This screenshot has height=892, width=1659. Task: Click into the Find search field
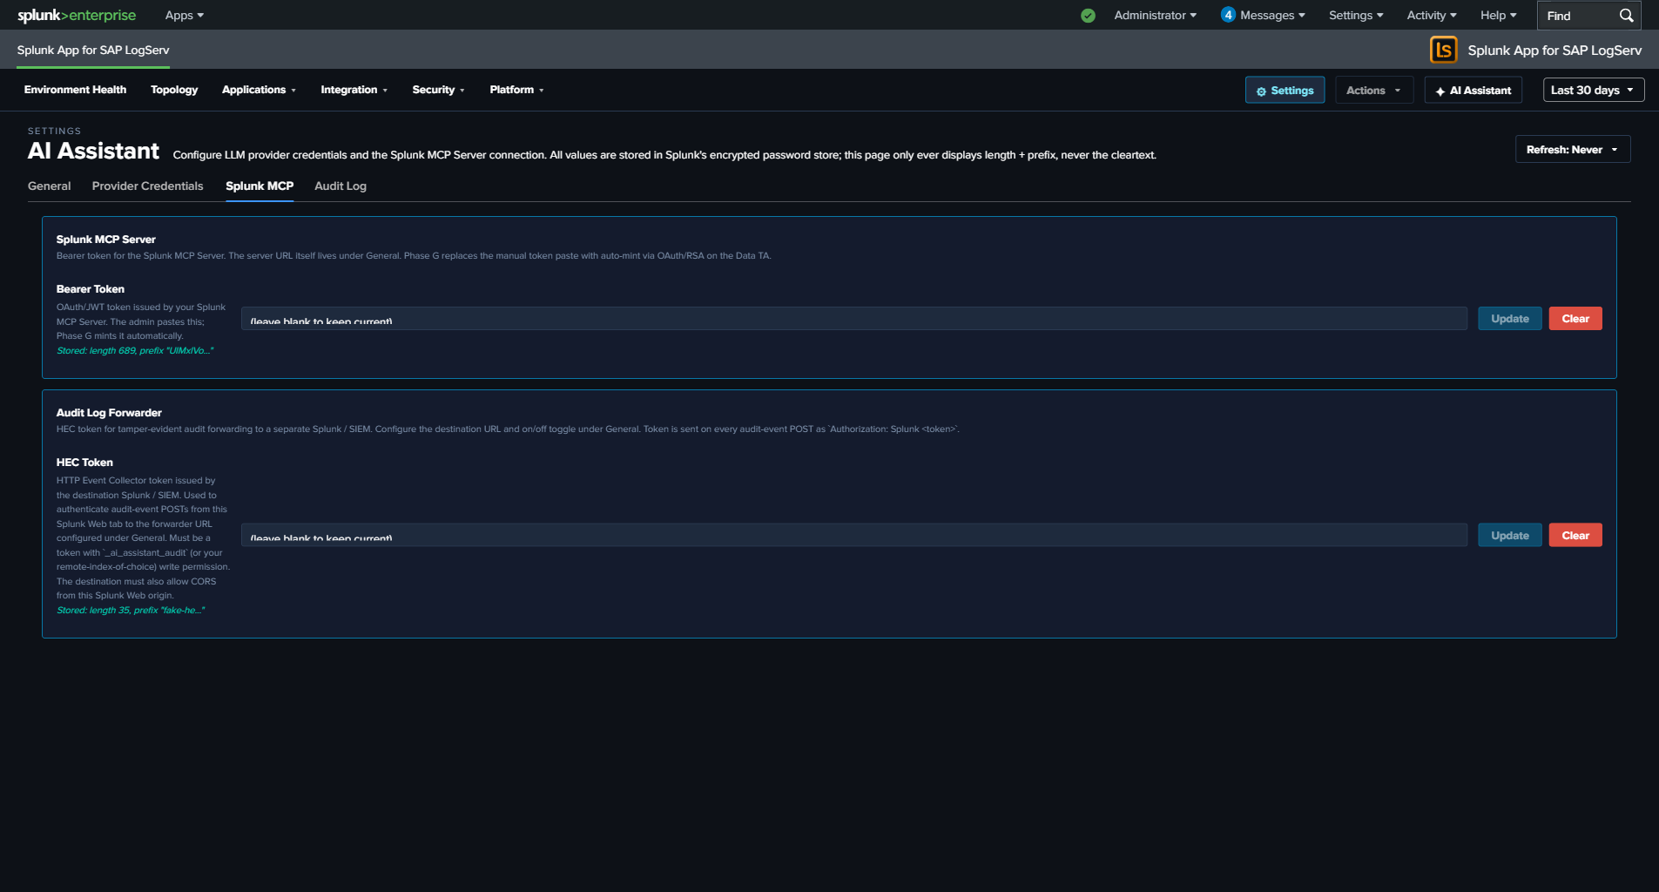1580,16
